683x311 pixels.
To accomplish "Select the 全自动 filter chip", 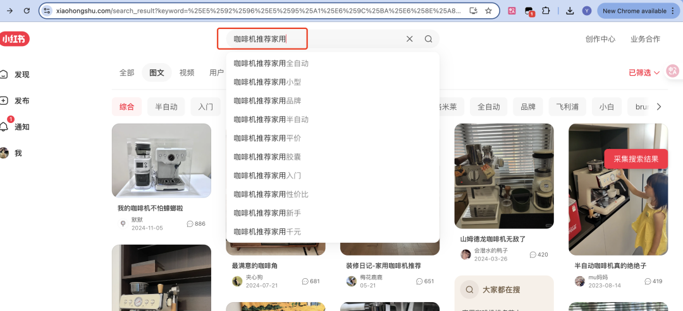I will (489, 107).
